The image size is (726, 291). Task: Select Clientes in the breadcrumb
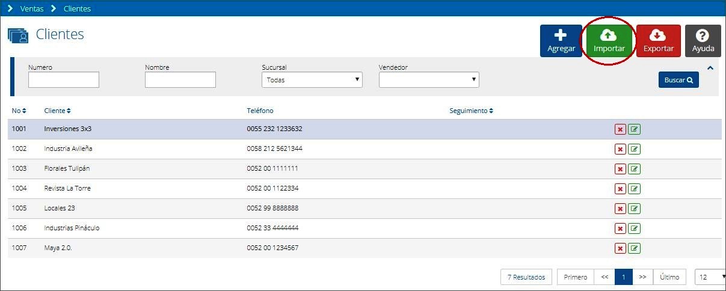77,9
